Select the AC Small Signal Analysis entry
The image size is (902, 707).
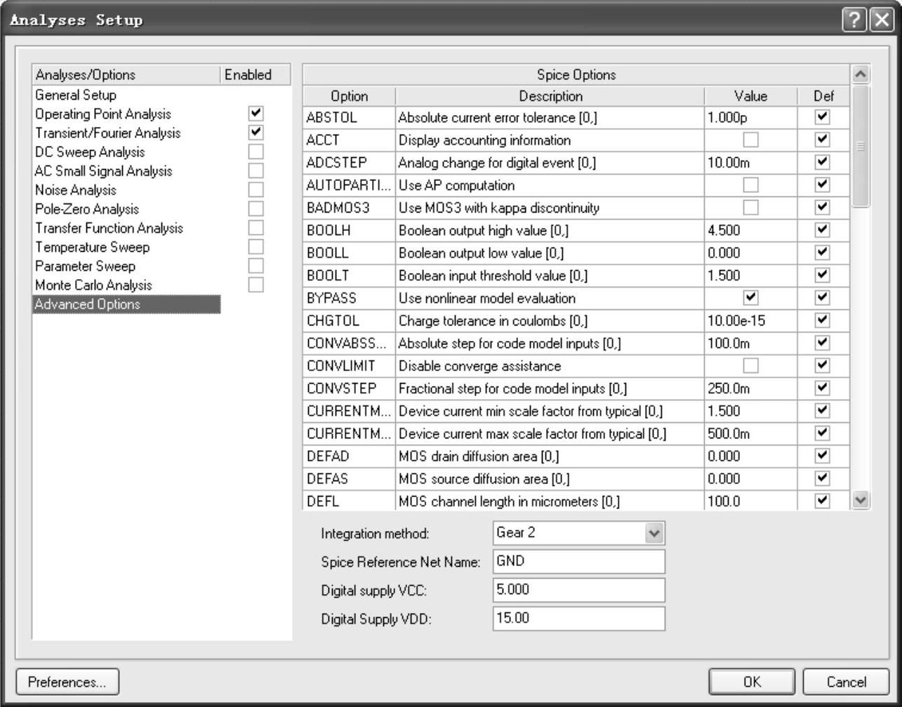(103, 171)
